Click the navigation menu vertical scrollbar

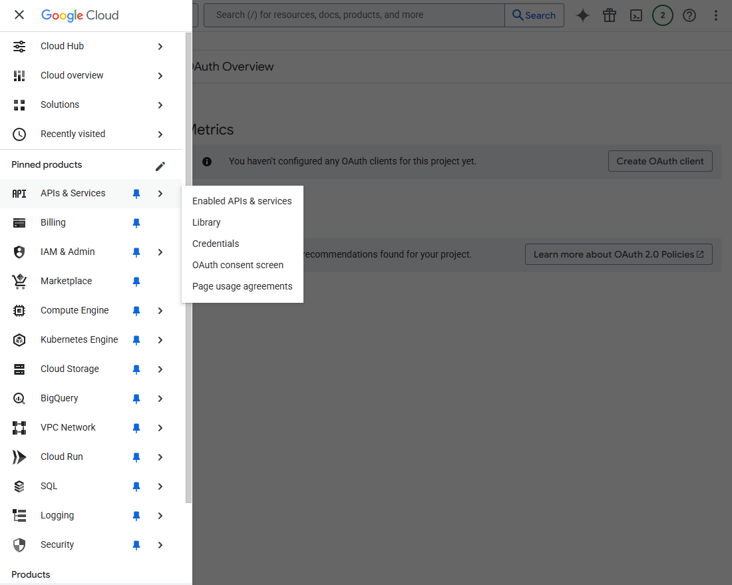coord(188,268)
